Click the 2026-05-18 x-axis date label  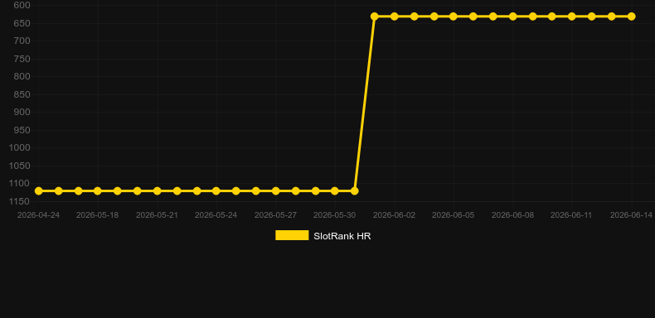97,215
